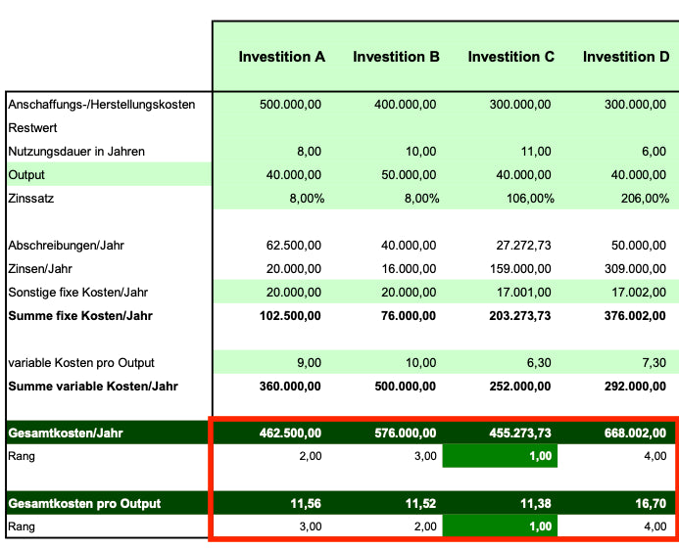
Task: Click the Investition A column header
Action: click(x=281, y=57)
